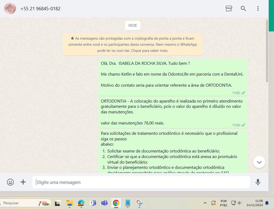Click step 1 Solicitar exame de documentação
Viewport: 274px width, 209px height.
163,151
